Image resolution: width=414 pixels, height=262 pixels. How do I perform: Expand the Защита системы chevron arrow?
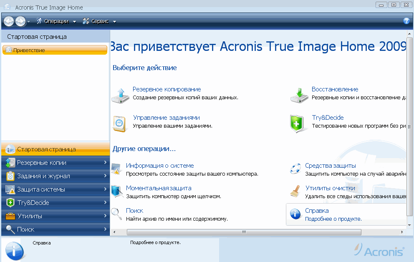pos(105,189)
